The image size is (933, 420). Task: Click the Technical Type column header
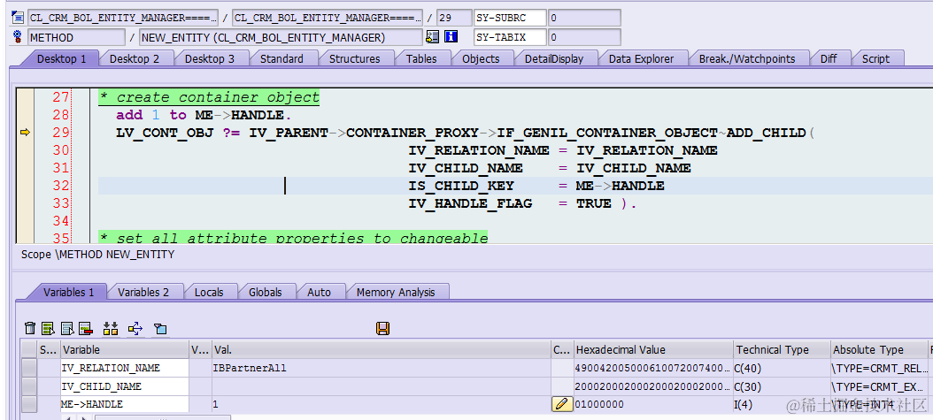coord(782,350)
